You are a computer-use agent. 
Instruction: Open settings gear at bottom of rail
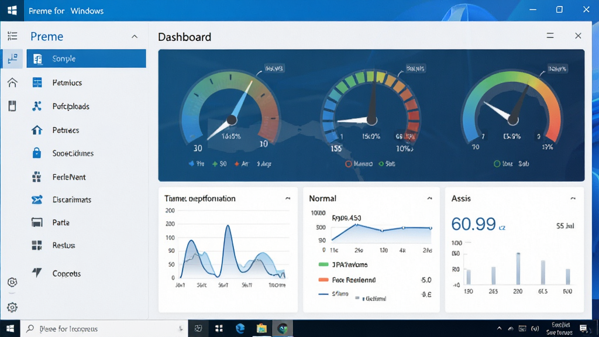click(x=12, y=307)
